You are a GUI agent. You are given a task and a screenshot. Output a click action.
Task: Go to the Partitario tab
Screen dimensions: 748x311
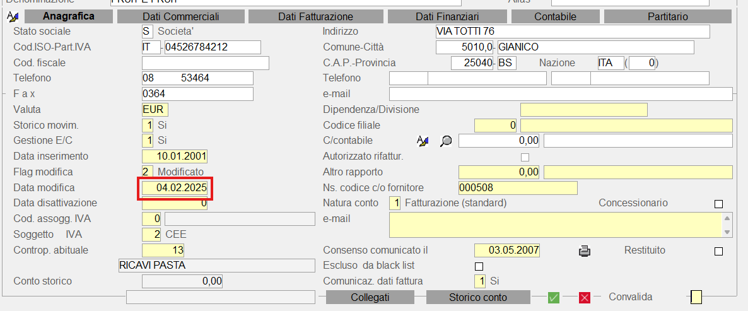coord(667,16)
